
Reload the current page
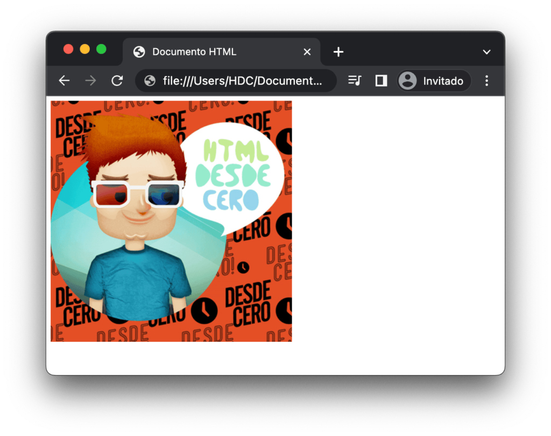[117, 81]
